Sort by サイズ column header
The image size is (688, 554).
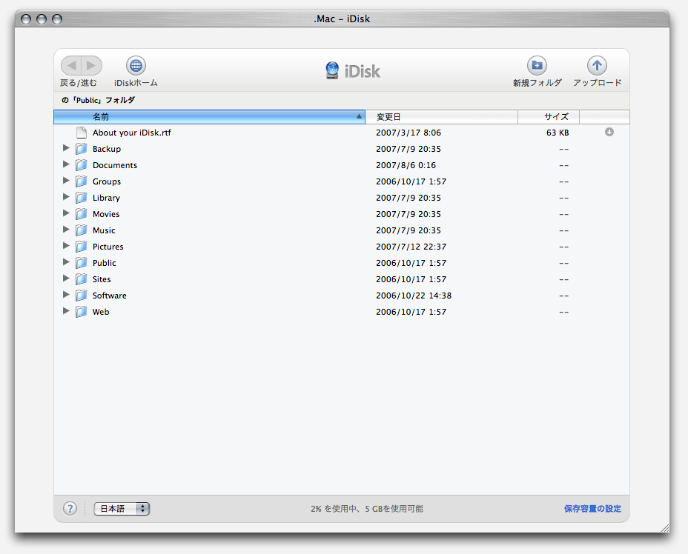(x=549, y=117)
